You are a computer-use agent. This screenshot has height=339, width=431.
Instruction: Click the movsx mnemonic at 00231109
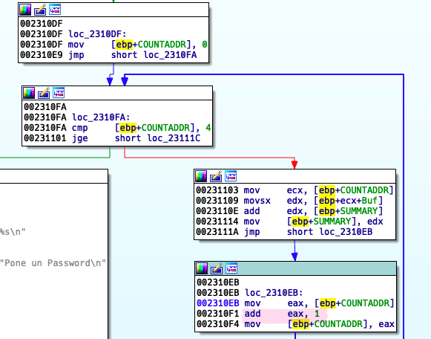pyautogui.click(x=257, y=201)
